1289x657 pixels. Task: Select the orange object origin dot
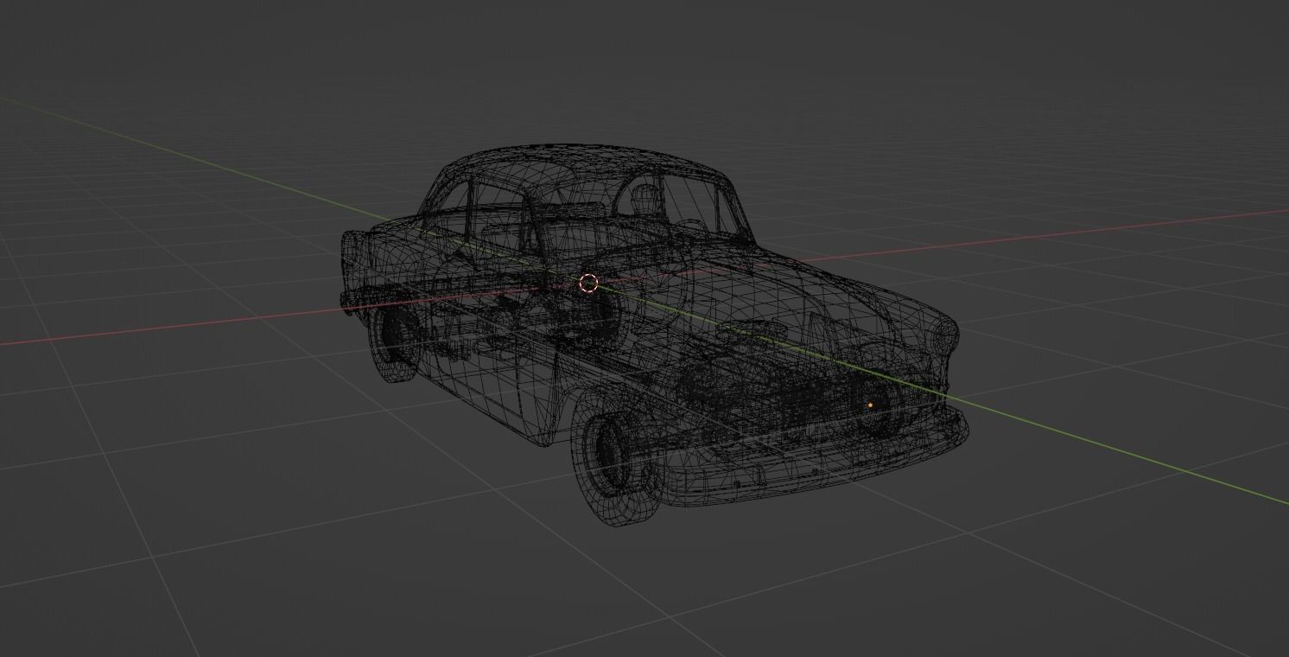coord(870,405)
